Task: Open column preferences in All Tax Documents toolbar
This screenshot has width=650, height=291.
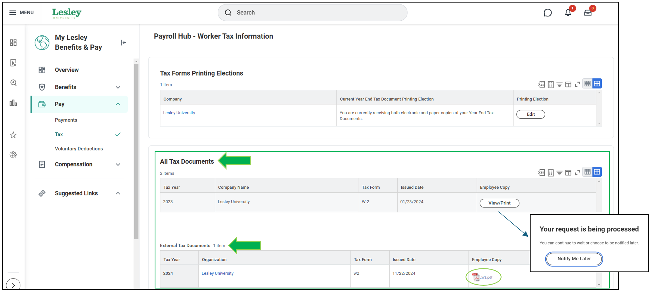Action: tap(568, 173)
